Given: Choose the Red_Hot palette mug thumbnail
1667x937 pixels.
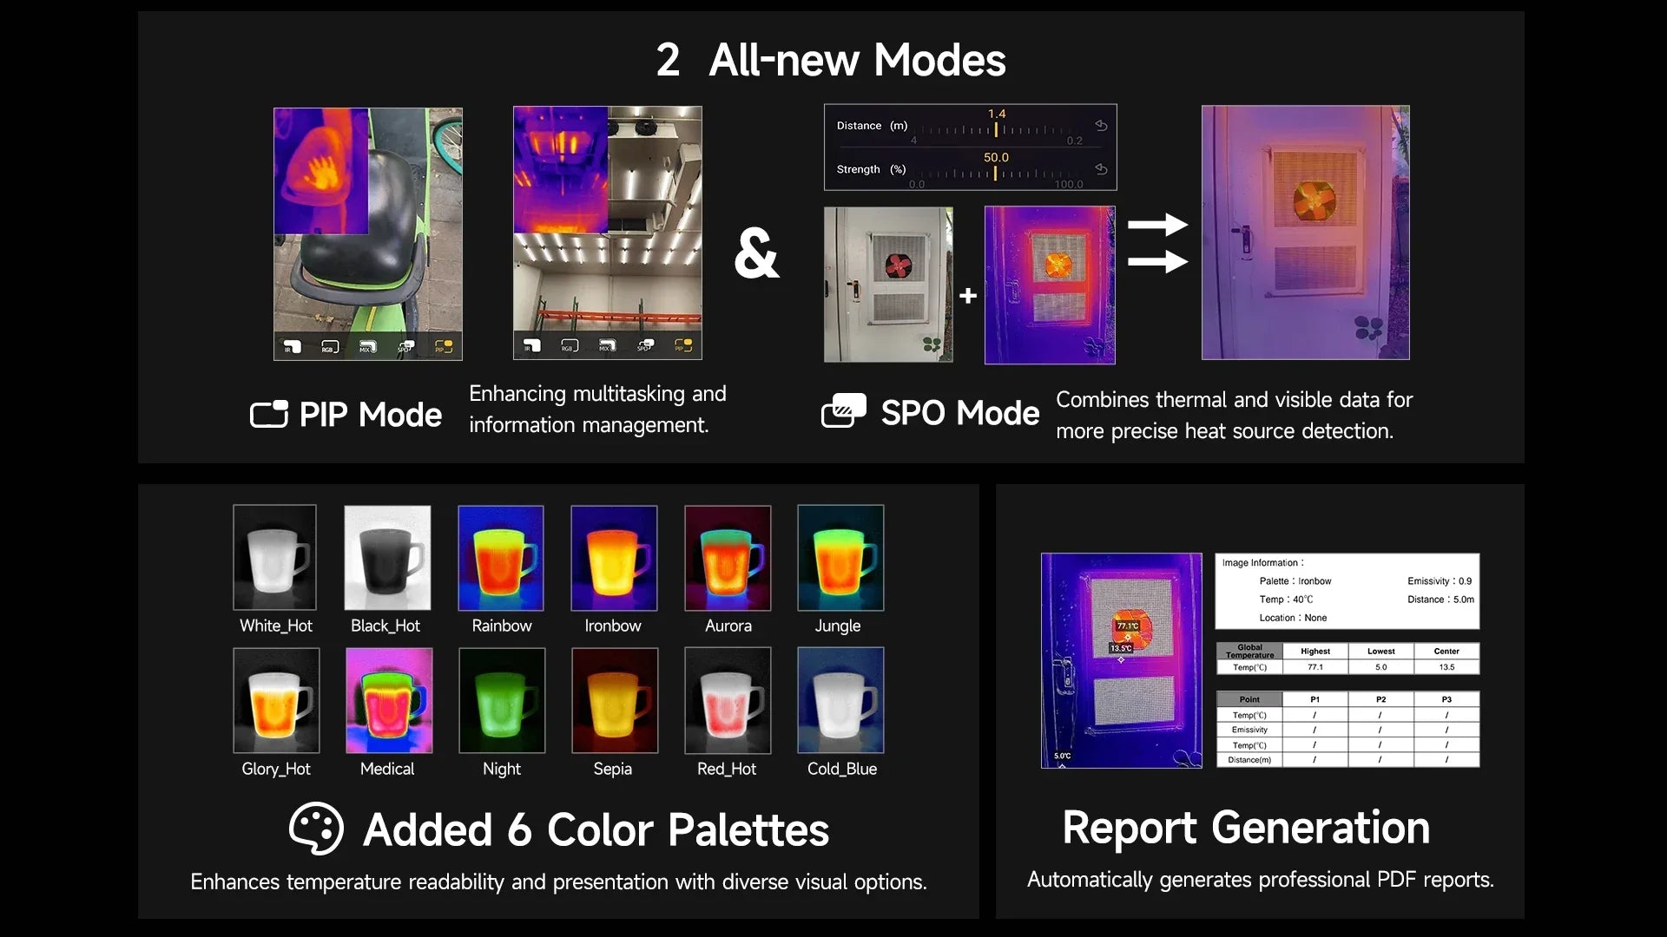Looking at the screenshot, I should 728,700.
